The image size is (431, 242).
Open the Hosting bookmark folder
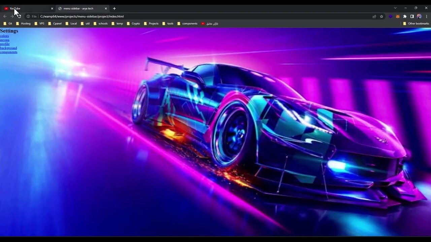[23, 24]
